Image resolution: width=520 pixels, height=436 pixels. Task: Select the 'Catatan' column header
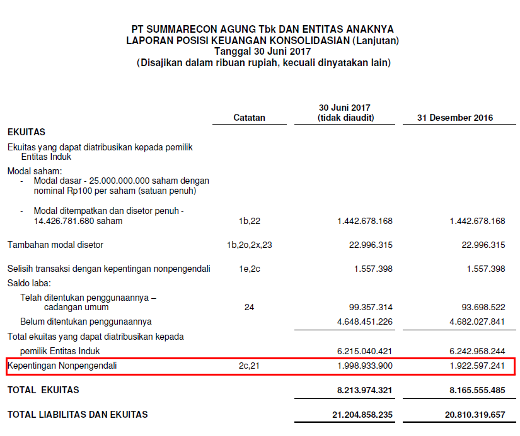(x=249, y=118)
